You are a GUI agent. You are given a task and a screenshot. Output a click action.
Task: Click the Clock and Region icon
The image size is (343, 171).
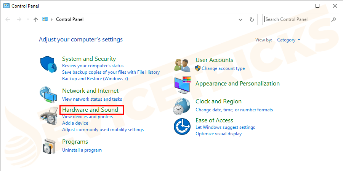(x=182, y=106)
